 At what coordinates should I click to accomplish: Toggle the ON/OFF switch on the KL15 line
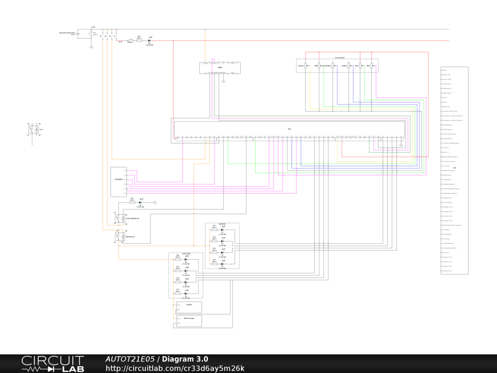(x=130, y=41)
